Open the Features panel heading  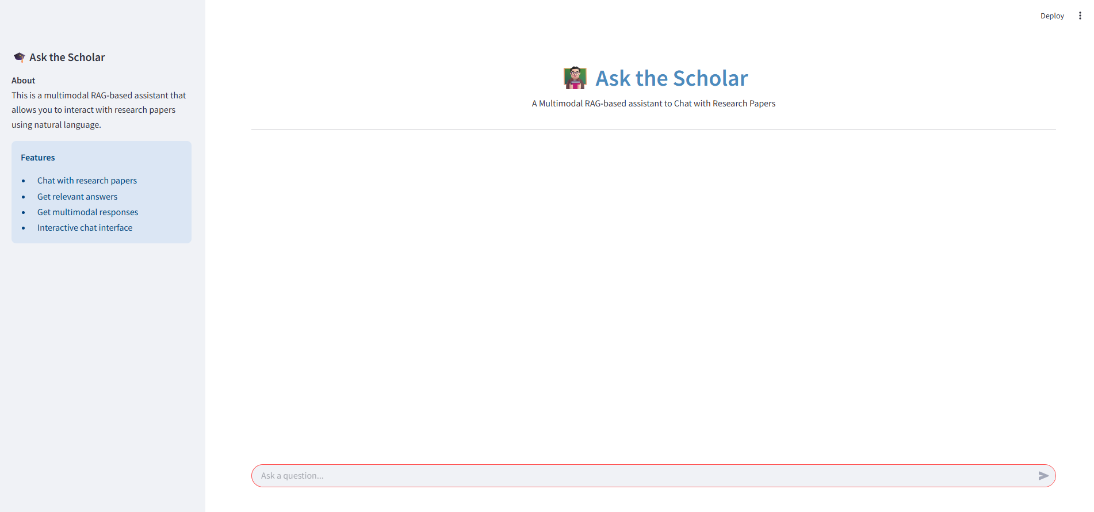click(37, 157)
